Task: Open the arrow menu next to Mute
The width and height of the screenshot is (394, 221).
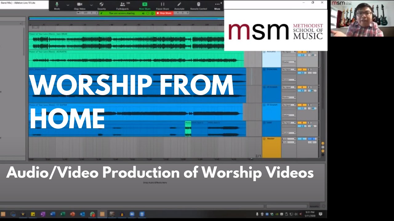Action: click(68, 5)
